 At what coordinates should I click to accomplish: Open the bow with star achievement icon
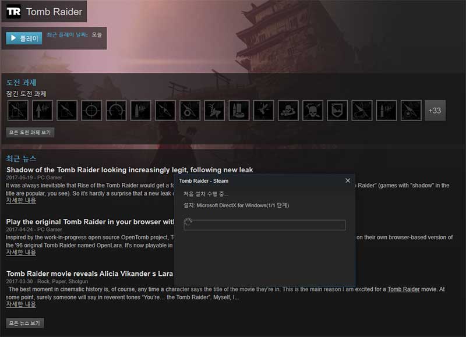(x=411, y=111)
